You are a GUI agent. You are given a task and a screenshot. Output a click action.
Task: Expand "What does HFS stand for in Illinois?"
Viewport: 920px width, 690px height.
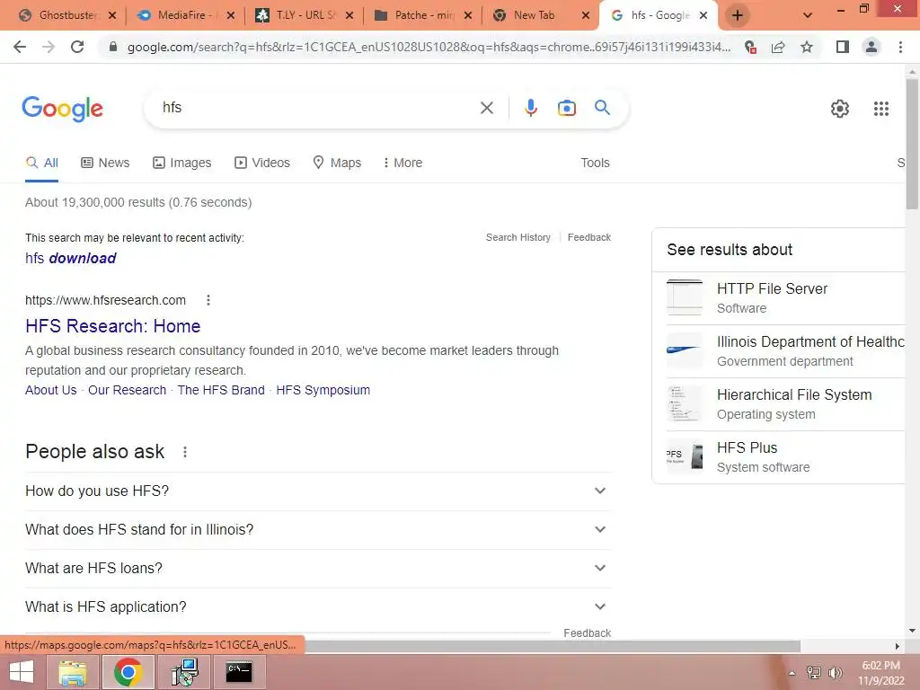[318, 530]
